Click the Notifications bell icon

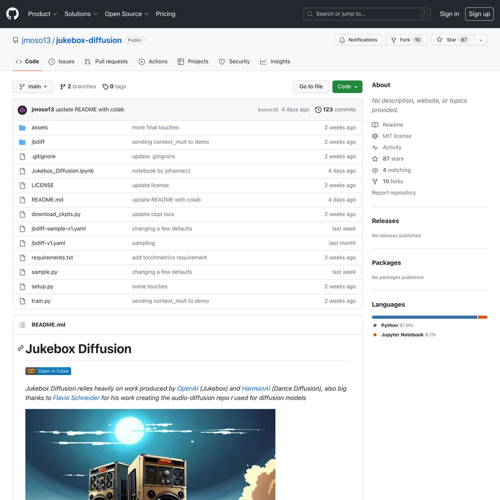pos(342,40)
